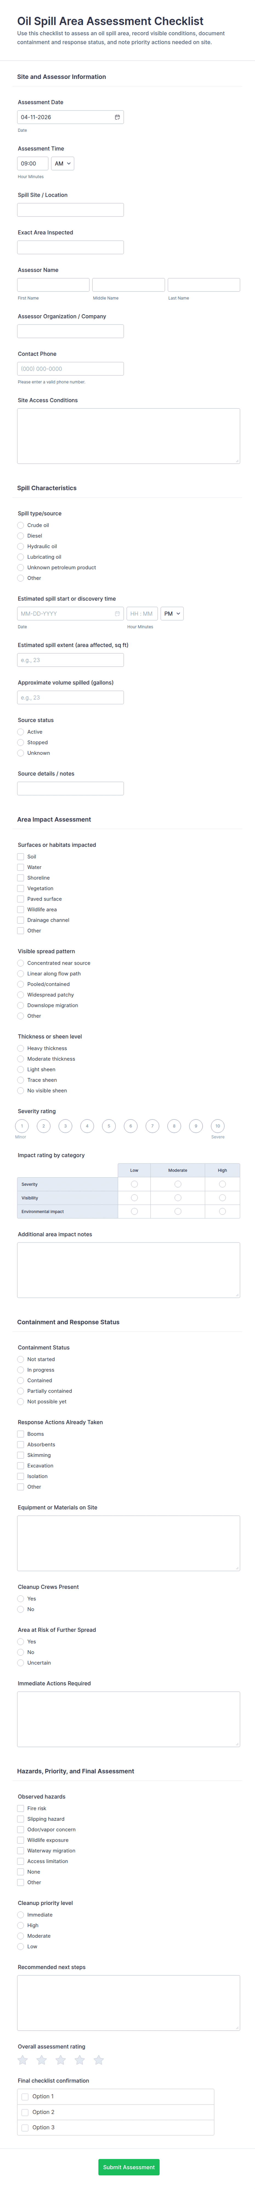Tick the Booms response action checkbox

[x=20, y=1434]
